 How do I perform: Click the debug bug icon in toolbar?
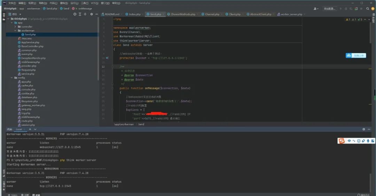(x=346, y=9)
